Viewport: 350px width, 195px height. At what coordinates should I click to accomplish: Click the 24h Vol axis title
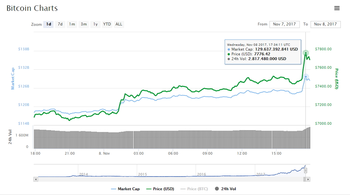pyautogui.click(x=10, y=137)
